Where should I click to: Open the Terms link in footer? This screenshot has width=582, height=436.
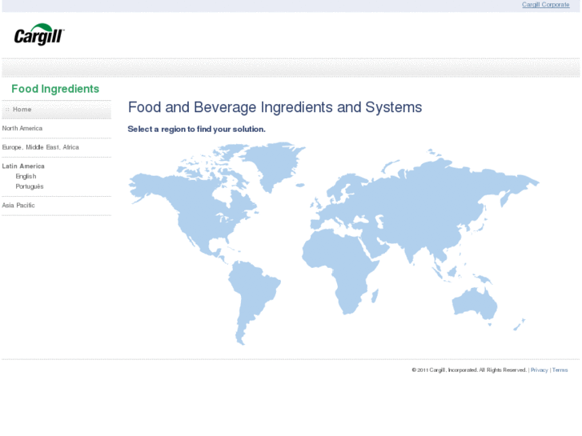560,370
